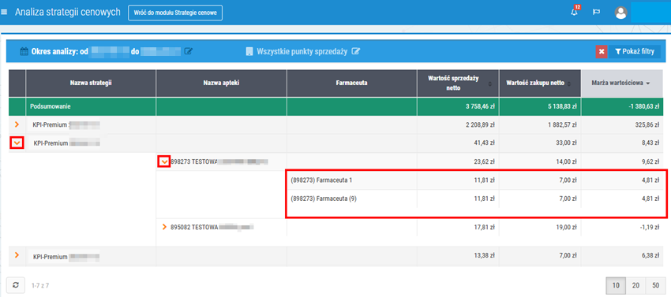Sort by Wartość sprzedaży netto column
The image size is (671, 297).
click(457, 83)
